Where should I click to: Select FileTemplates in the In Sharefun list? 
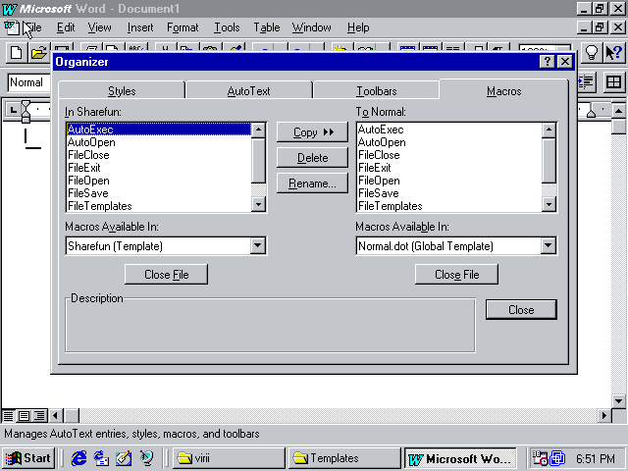coord(159,206)
